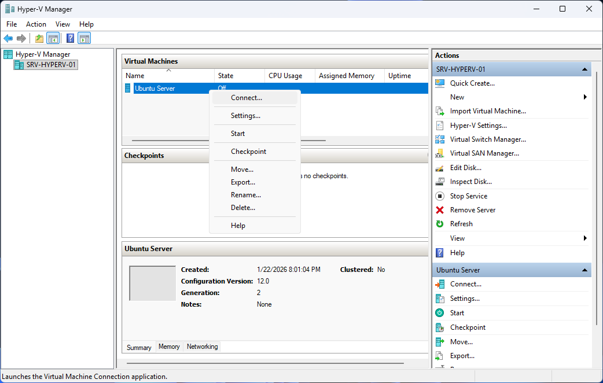603x383 pixels.
Task: Collapse the Ubuntu Server actions section
Action: coord(584,270)
